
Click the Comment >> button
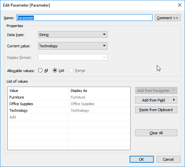[168, 18]
